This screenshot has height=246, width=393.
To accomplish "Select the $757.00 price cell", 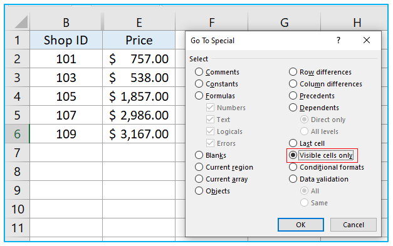I will 139,59.
